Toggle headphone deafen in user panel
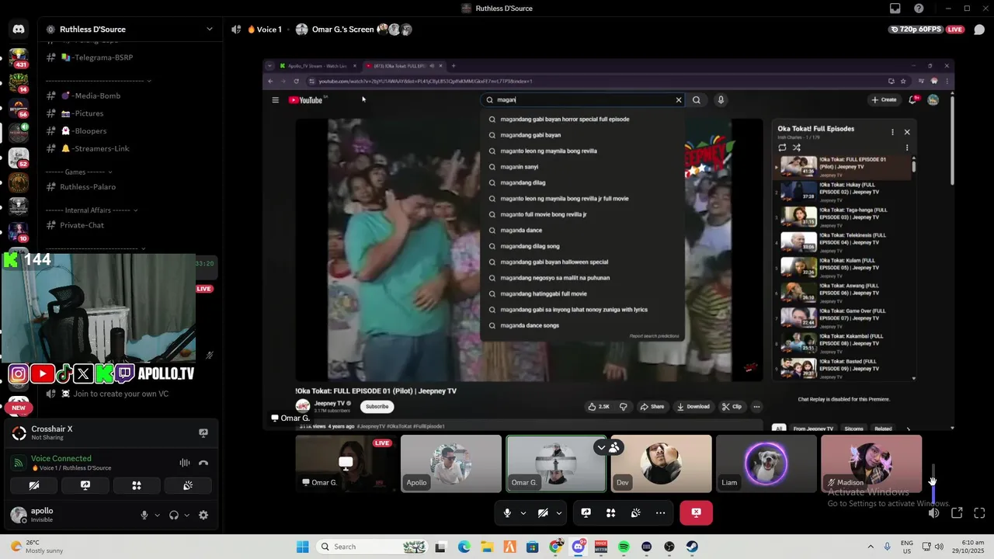 click(x=174, y=515)
